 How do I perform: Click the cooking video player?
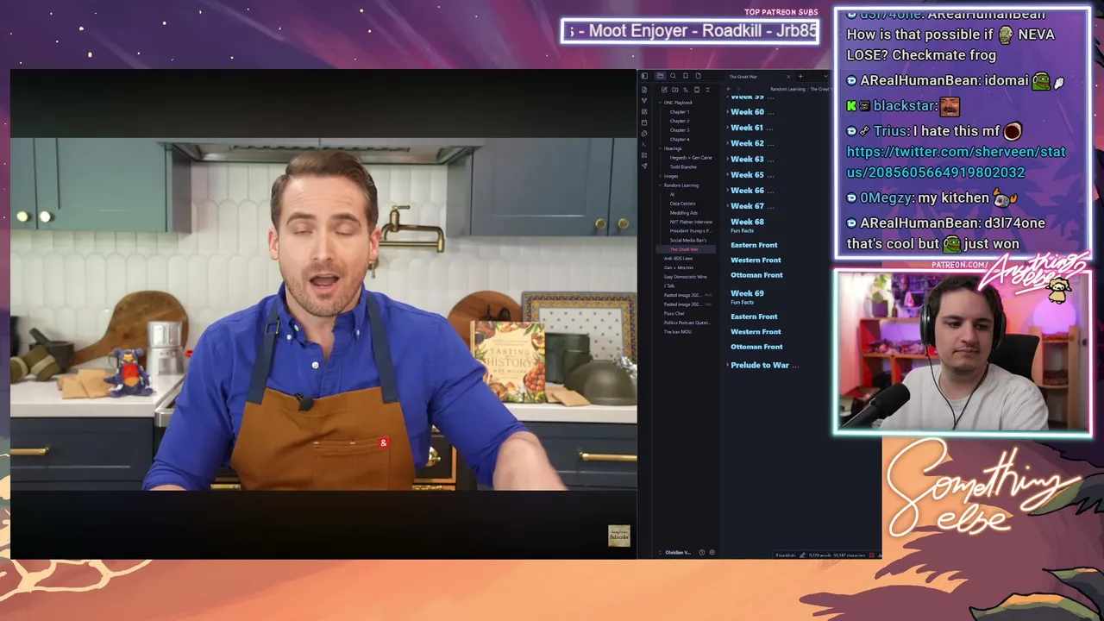323,314
